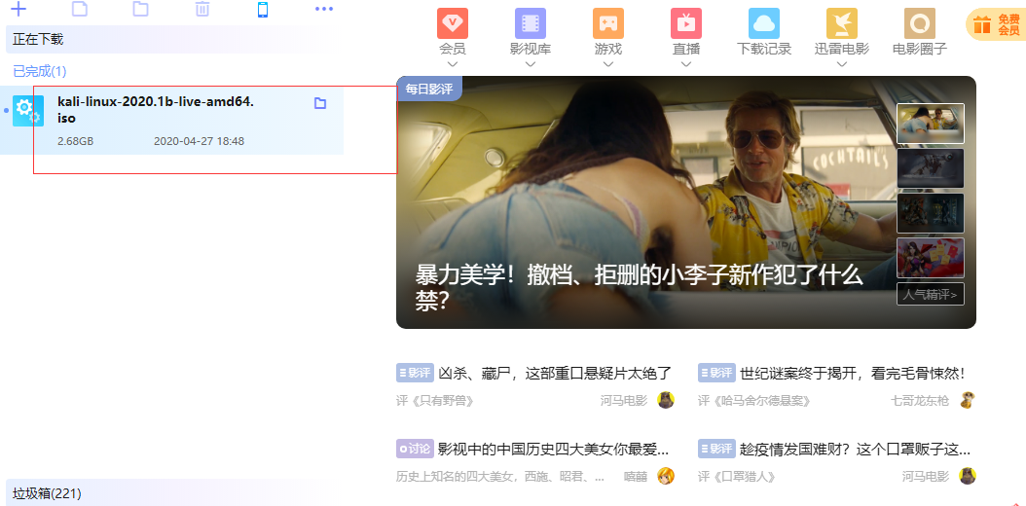Expand the chevron under 直播
The image size is (1026, 506).
(685, 64)
